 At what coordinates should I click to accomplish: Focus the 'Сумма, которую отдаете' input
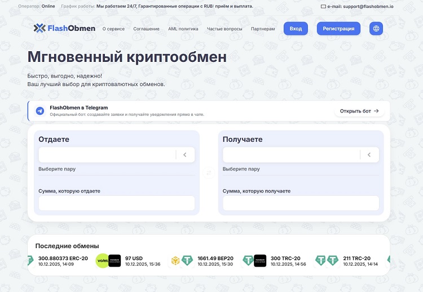click(117, 203)
